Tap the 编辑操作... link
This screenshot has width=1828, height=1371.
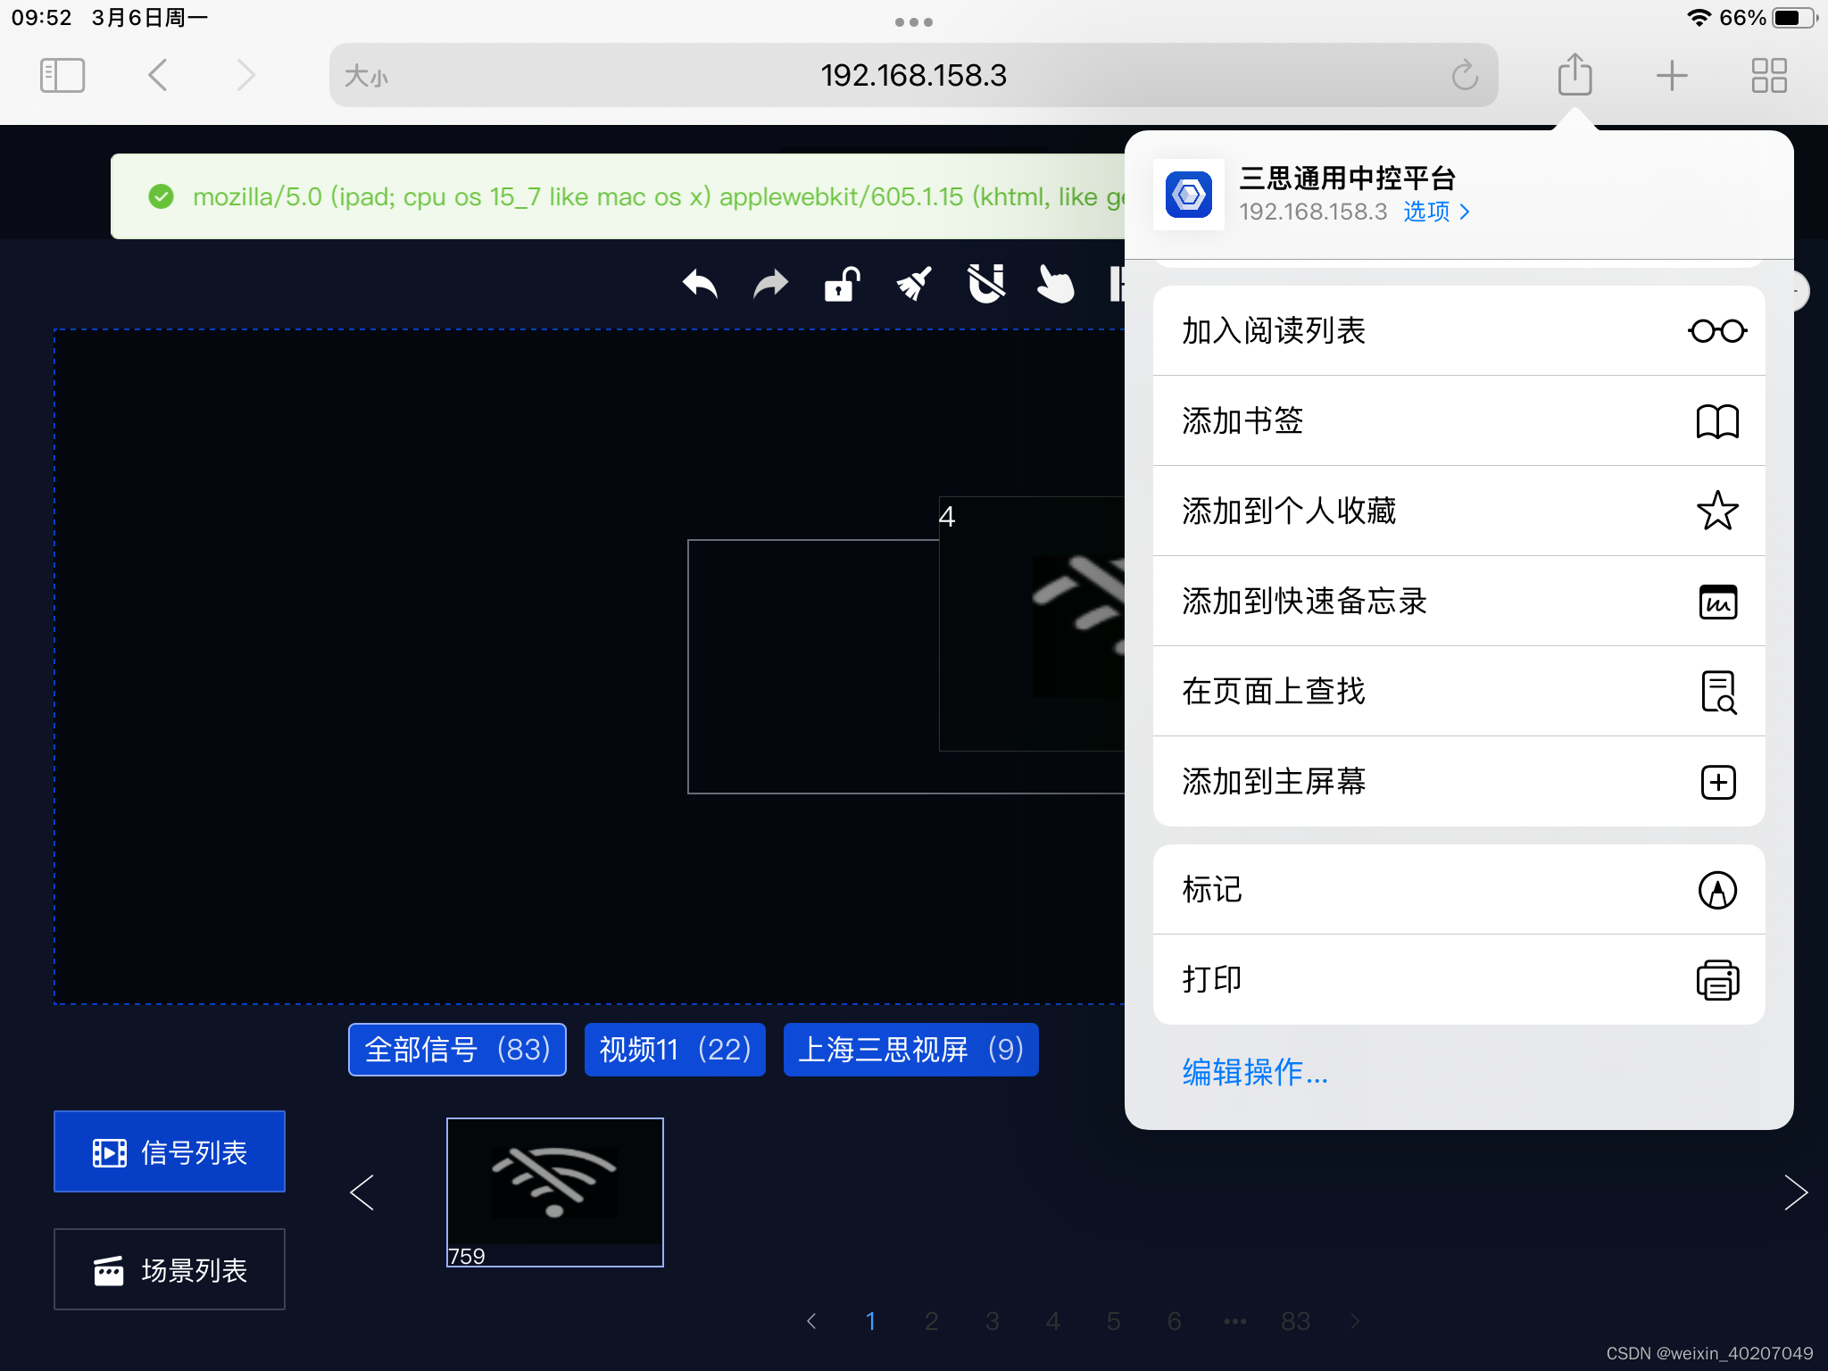pos(1255,1072)
